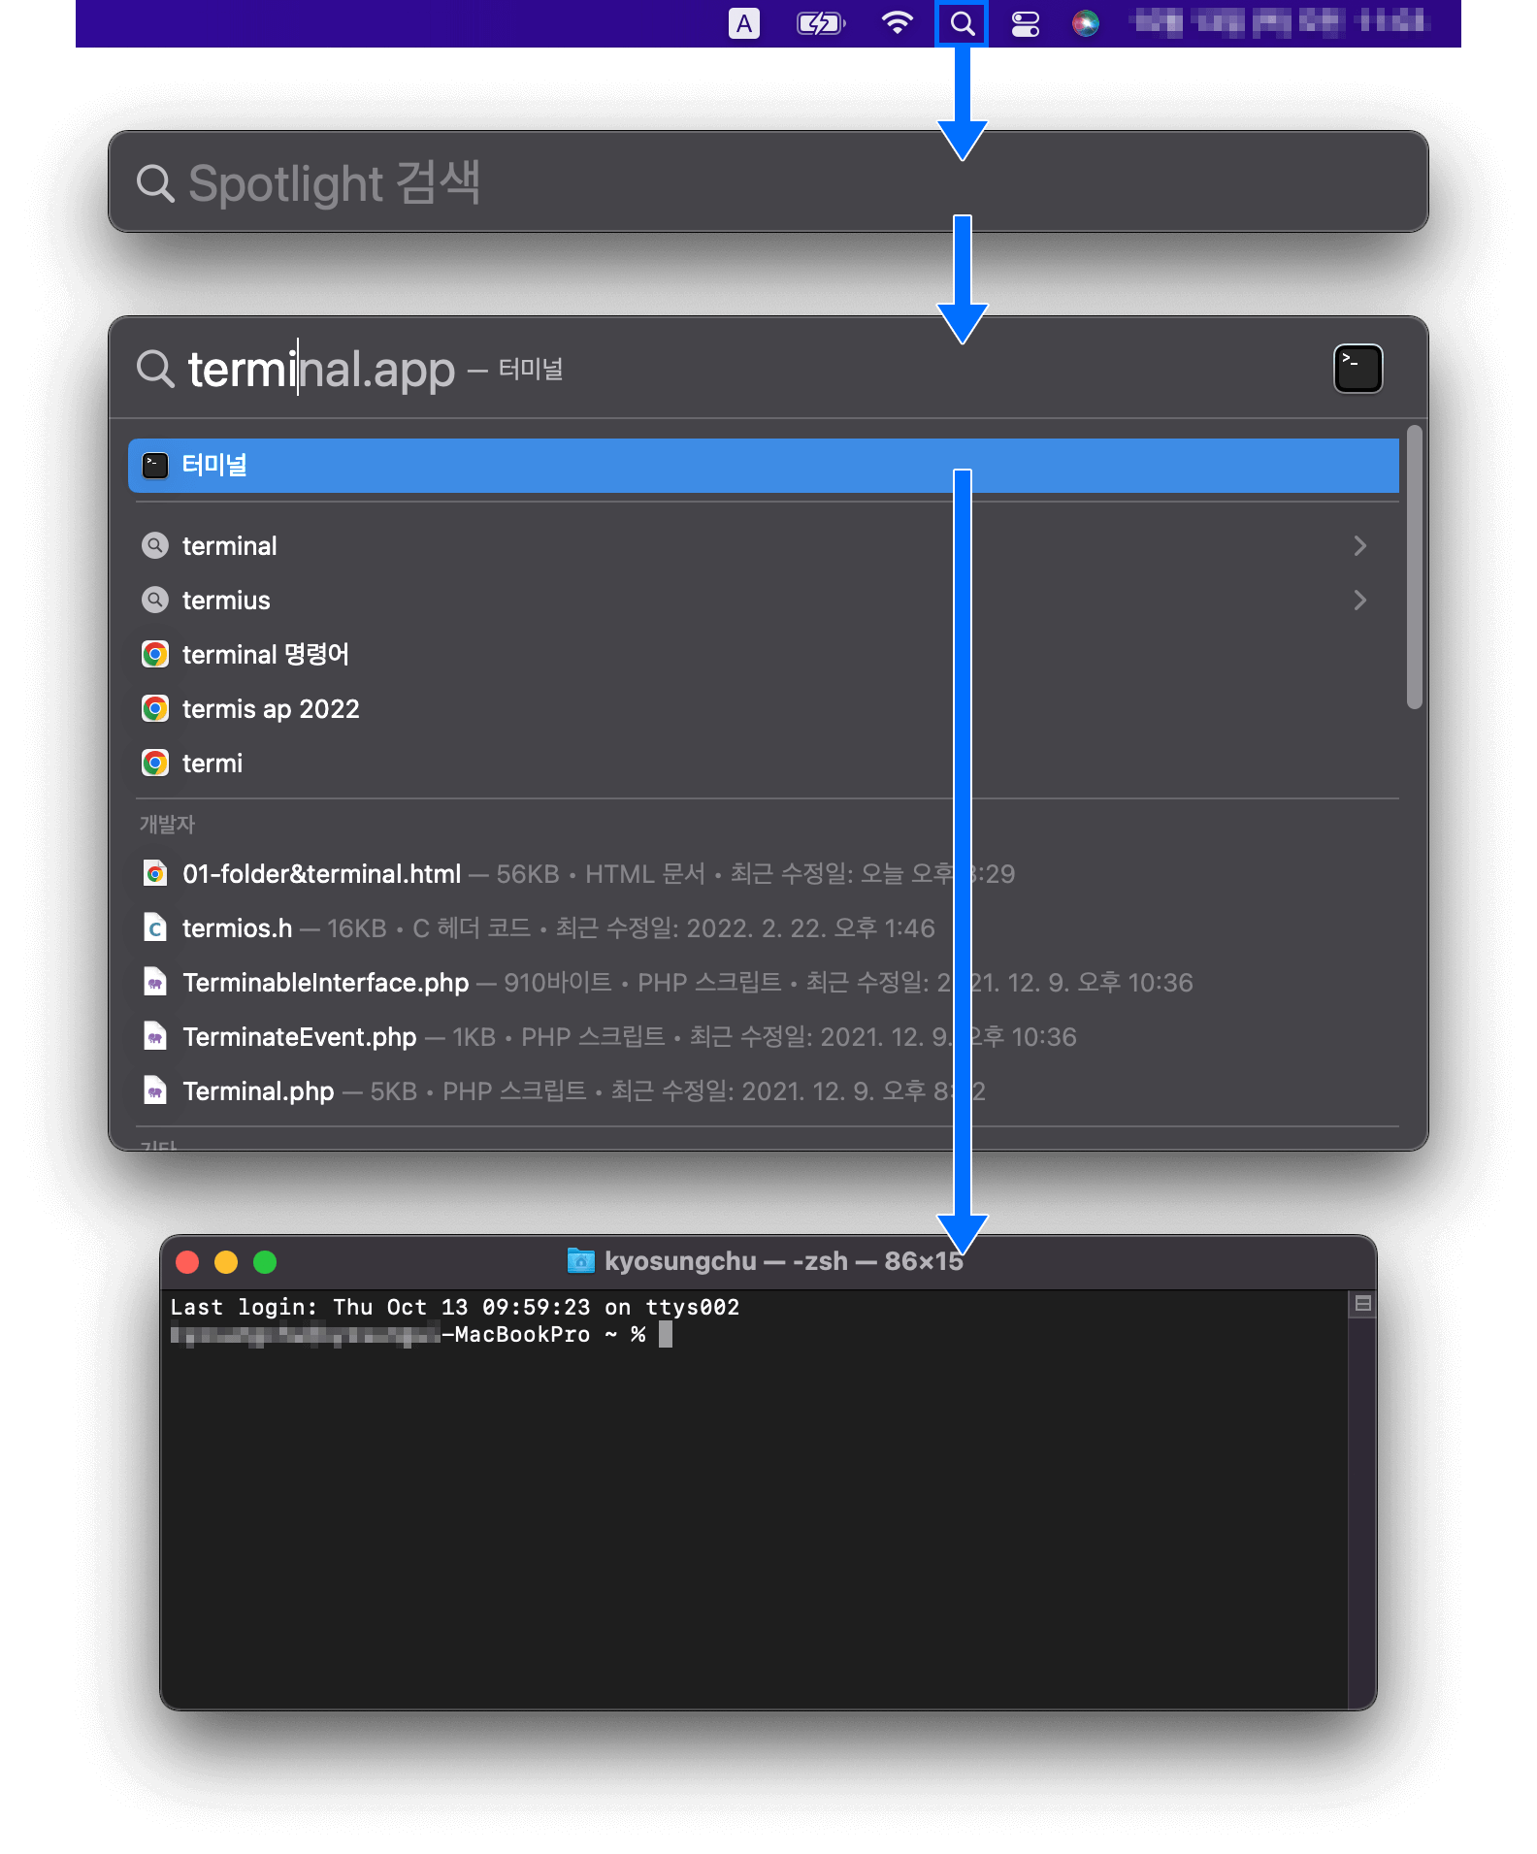Click PHP icon beside TerminableInterface.php

point(155,983)
